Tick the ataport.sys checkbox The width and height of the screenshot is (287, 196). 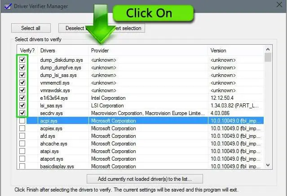[22, 159]
